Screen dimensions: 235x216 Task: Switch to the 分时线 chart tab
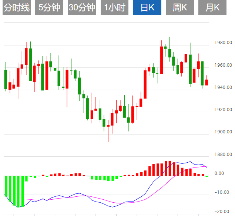pos(17,7)
